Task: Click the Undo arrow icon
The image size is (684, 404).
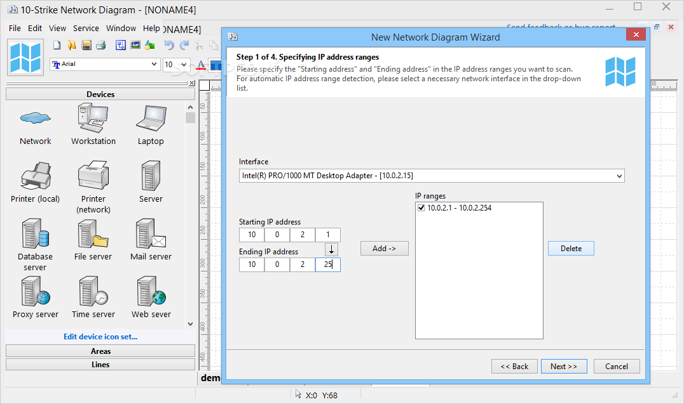Action: point(169,45)
